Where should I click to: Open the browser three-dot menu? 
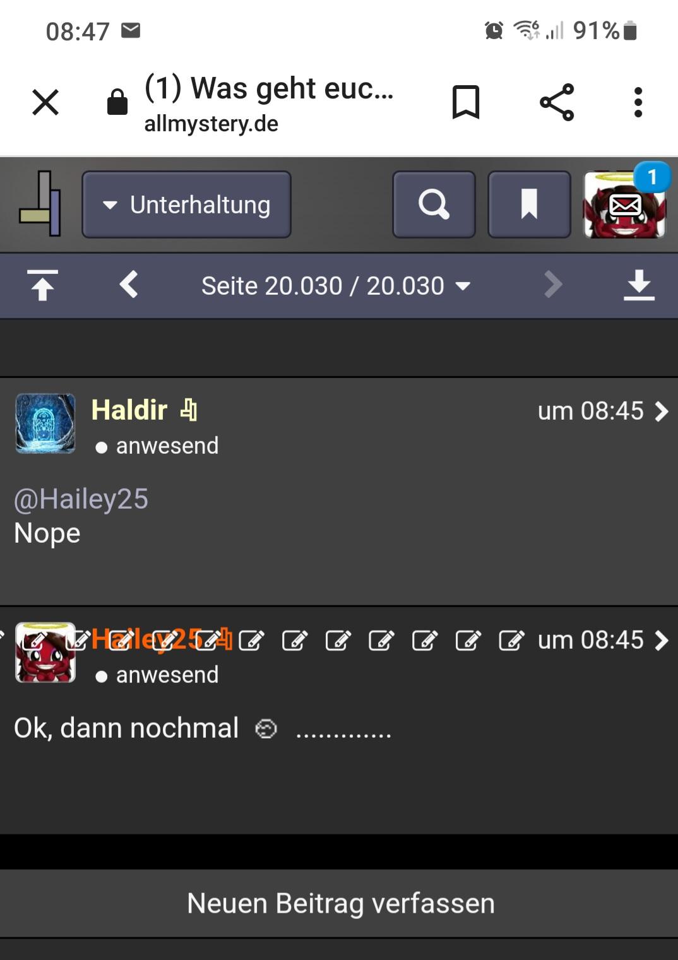pyautogui.click(x=638, y=102)
